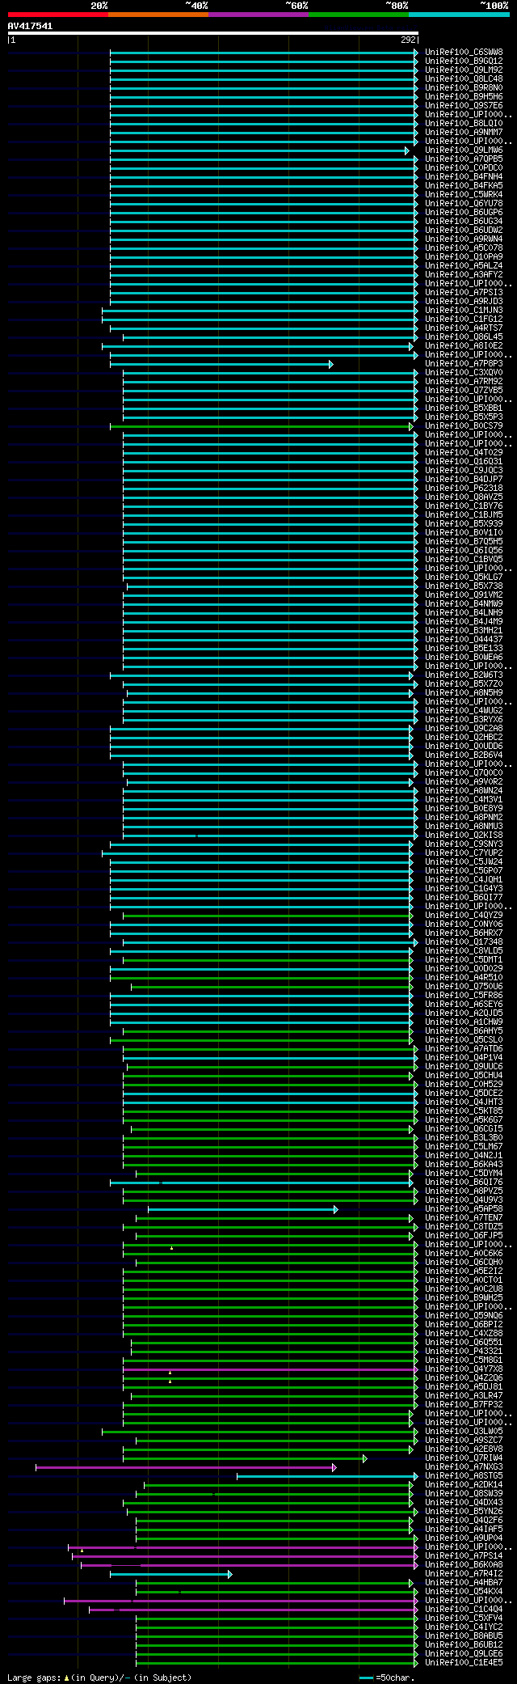
Task: Open hit UniRef100_B2W6T3
Action: (464, 675)
